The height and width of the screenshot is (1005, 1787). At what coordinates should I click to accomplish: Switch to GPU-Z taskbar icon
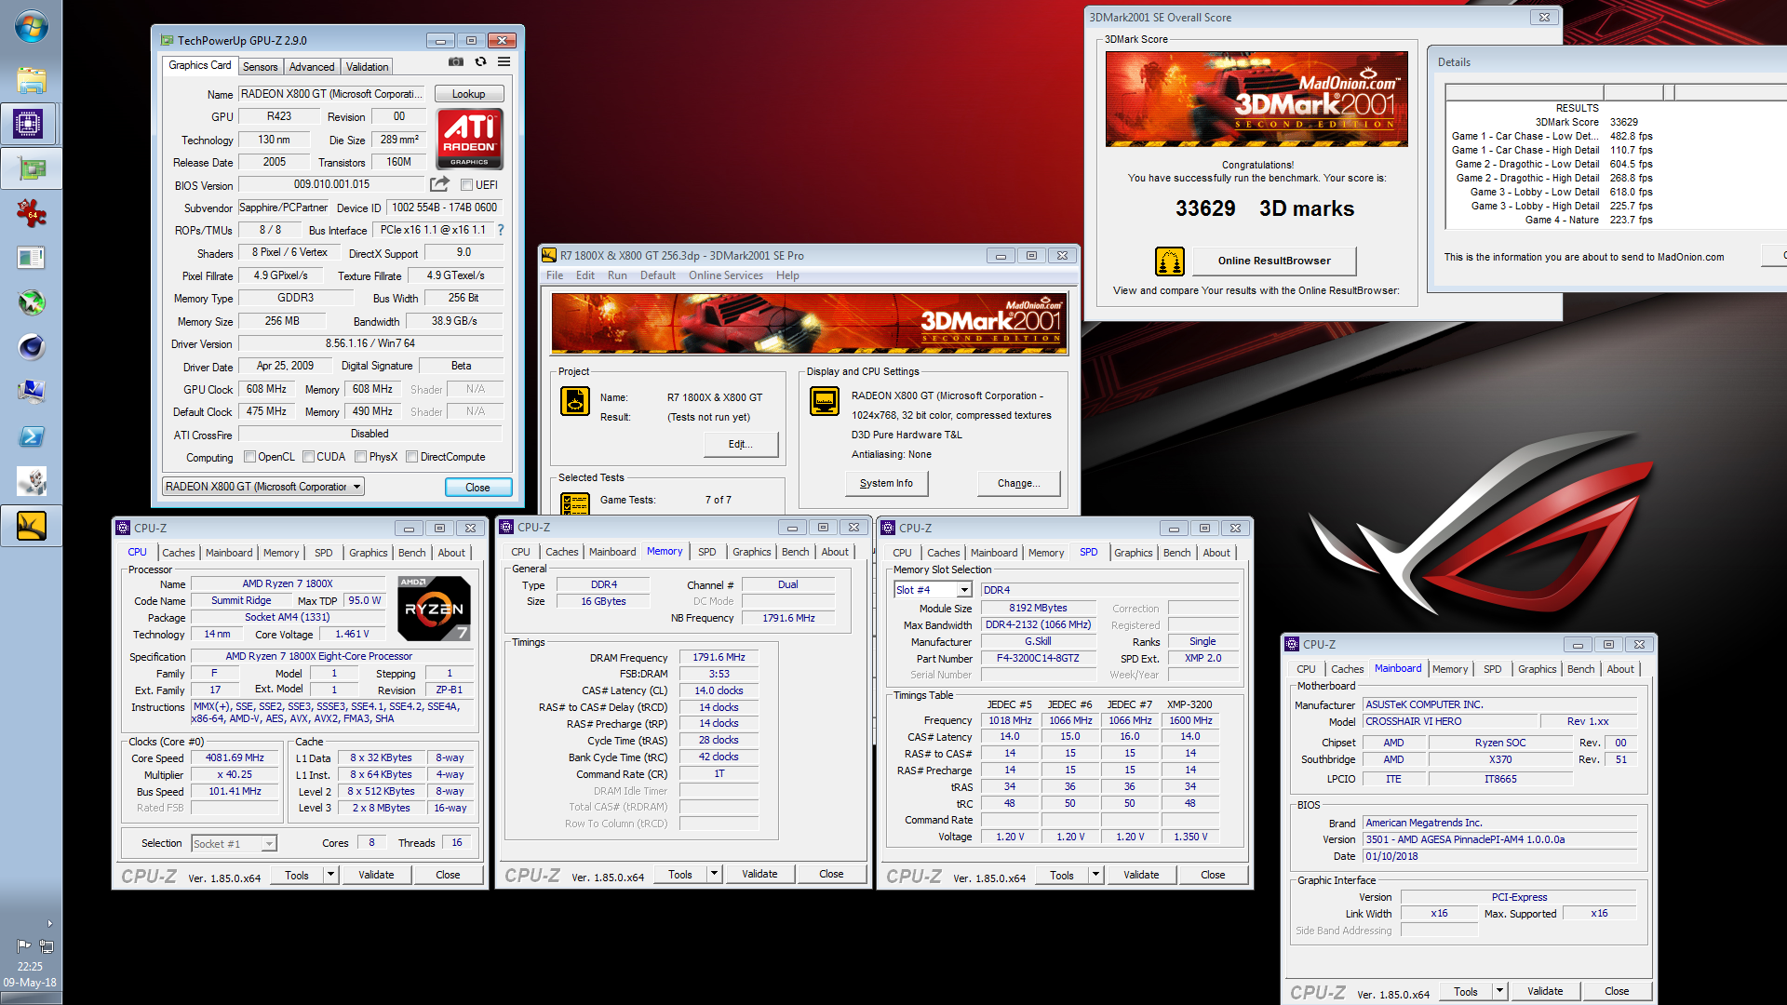(31, 168)
